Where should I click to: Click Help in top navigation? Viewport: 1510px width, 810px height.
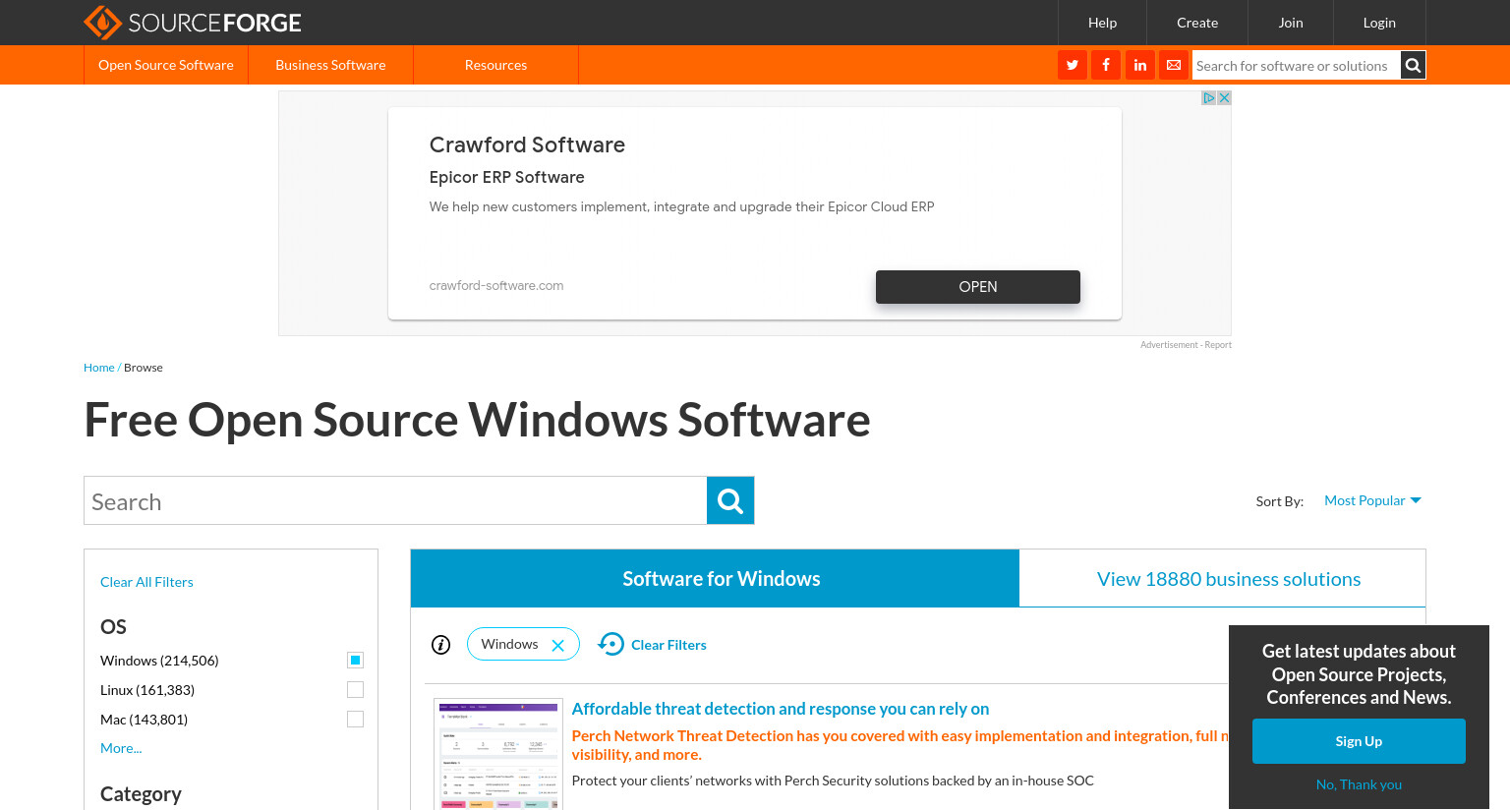coord(1102,23)
